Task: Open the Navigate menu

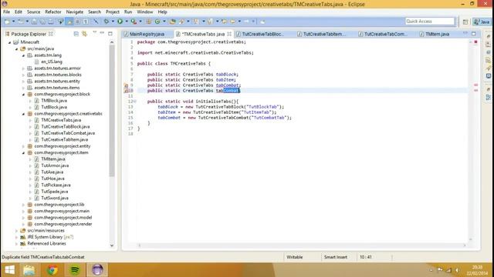Action: coord(75,12)
